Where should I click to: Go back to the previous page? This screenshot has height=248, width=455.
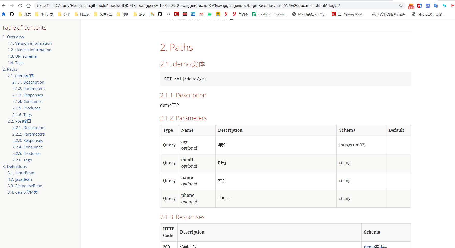click(4, 6)
